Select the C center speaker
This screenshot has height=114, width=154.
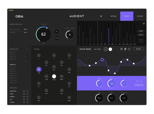tap(54, 55)
